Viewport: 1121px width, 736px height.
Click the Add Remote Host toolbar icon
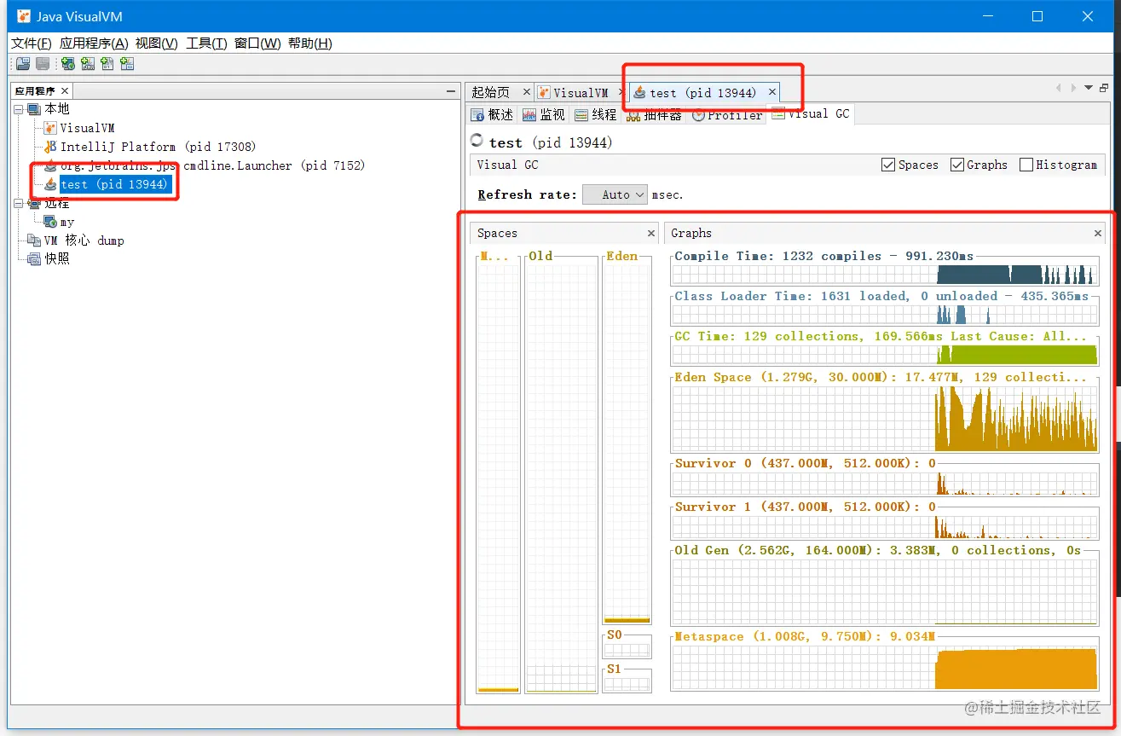(x=68, y=64)
